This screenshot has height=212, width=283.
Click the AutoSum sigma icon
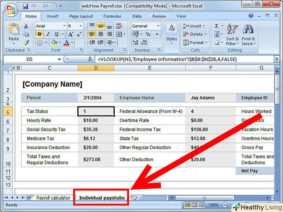tap(217, 26)
